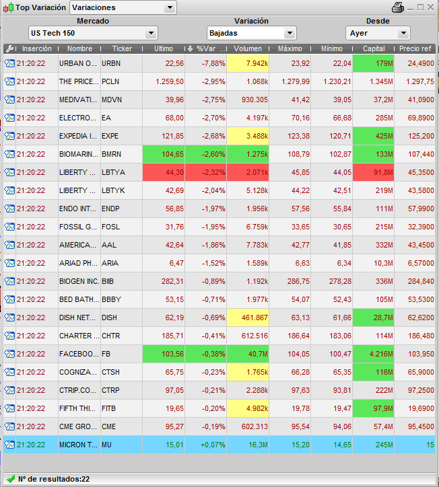Open the Variación Bajadas dropdown
The width and height of the screenshot is (439, 487).
[x=251, y=33]
